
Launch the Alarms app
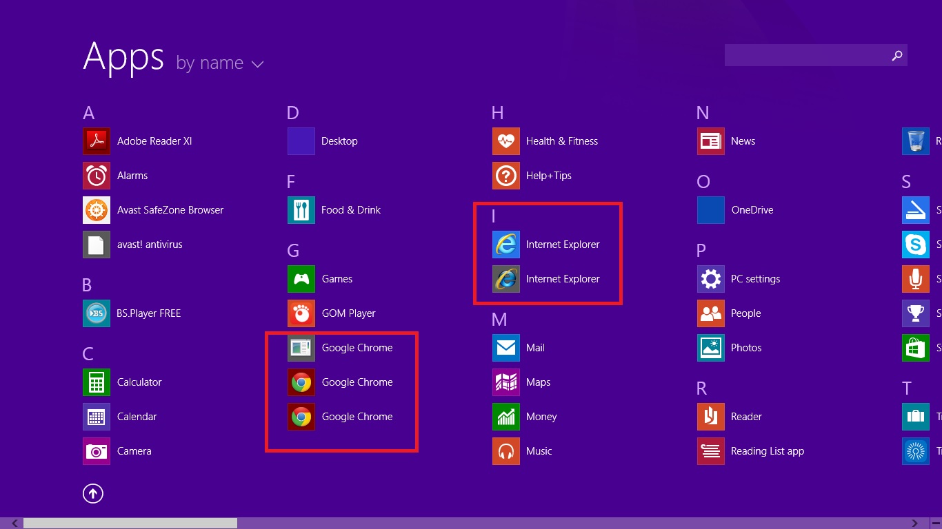[115, 176]
